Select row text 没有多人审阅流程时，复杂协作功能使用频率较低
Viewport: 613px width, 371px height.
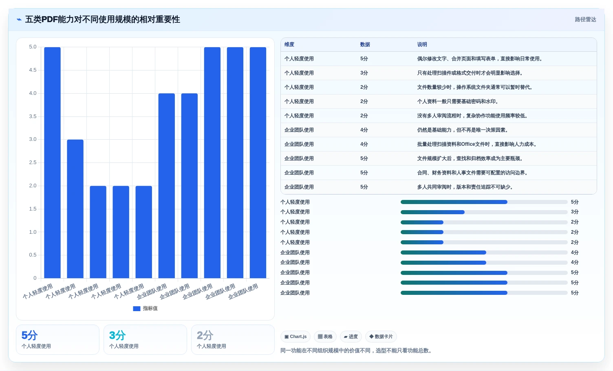471,116
